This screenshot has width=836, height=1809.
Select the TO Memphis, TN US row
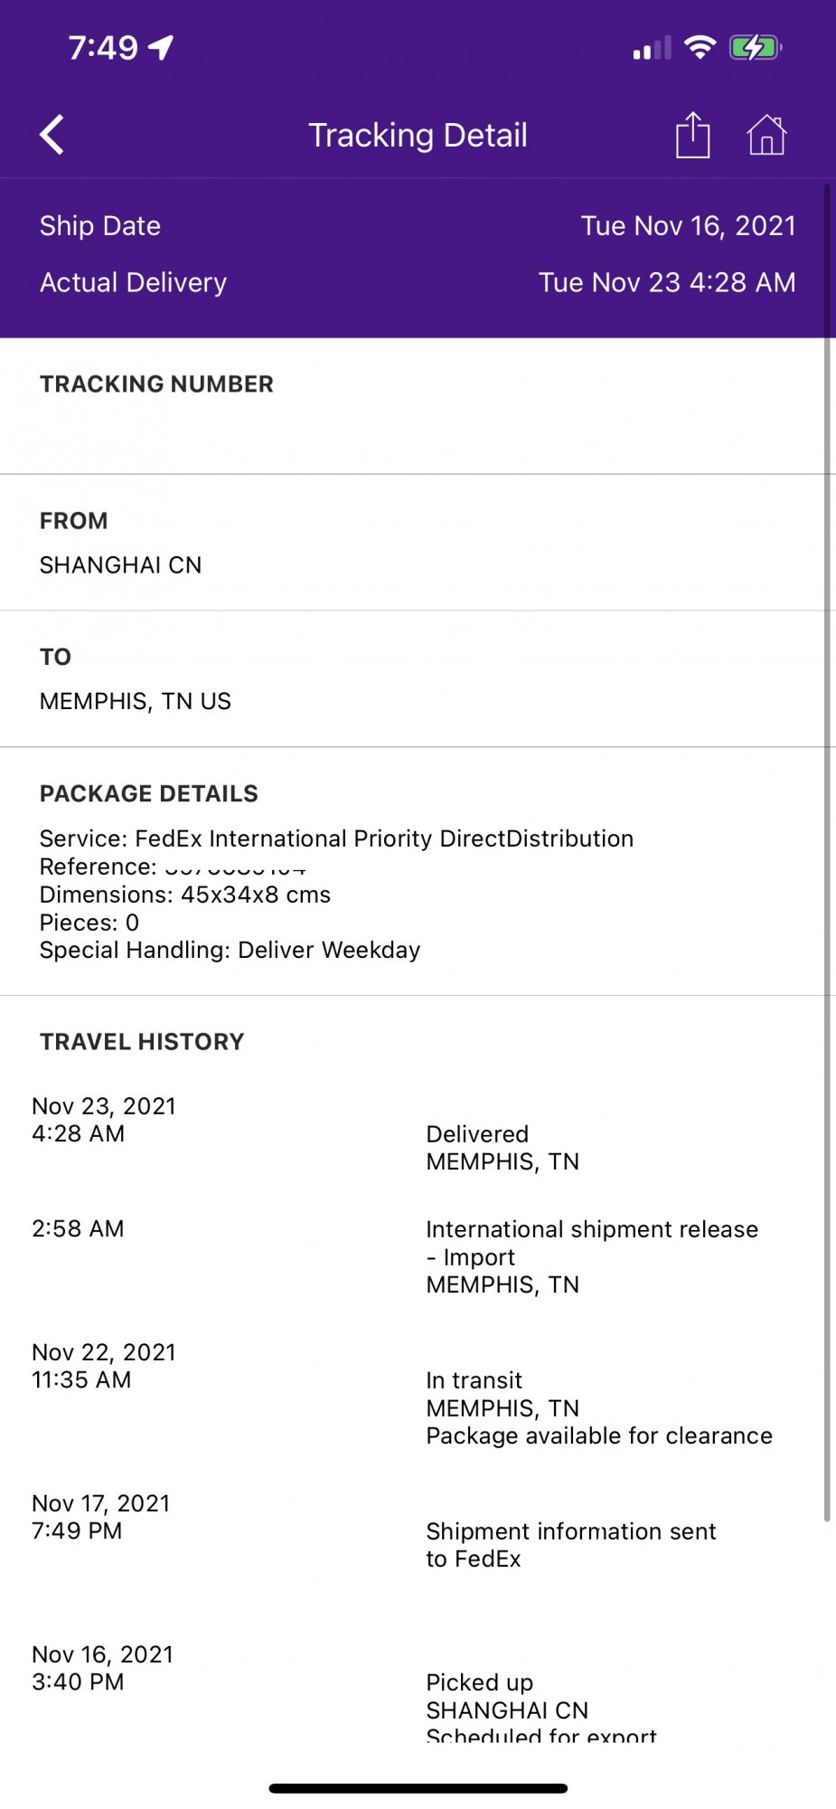point(416,679)
